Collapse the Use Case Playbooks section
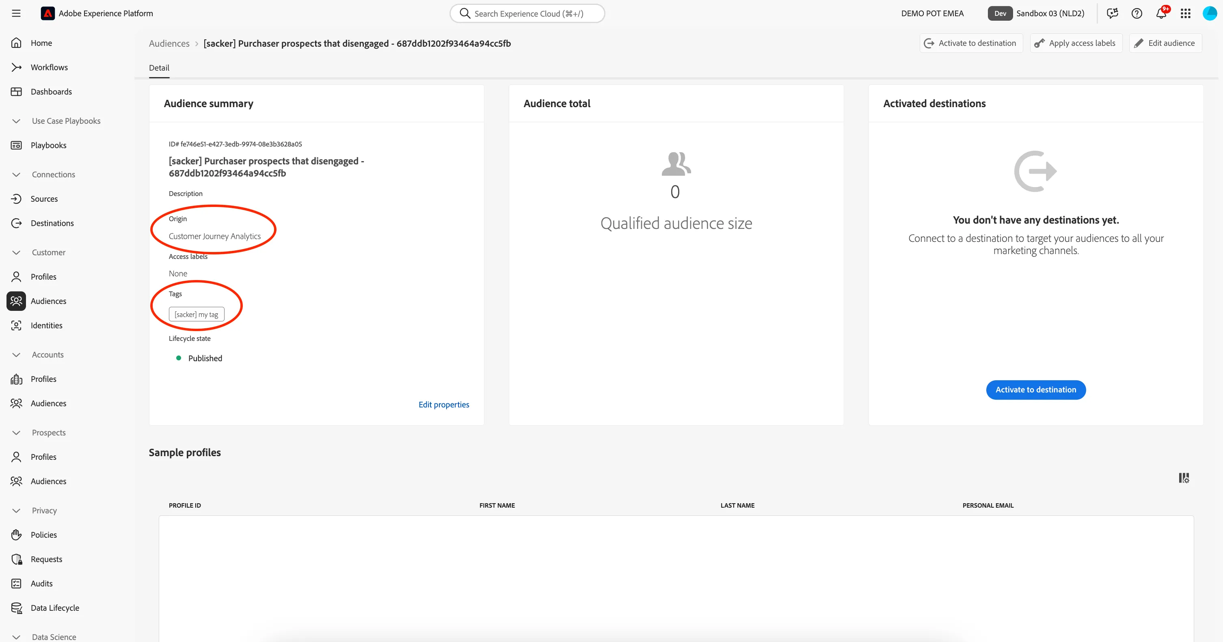Viewport: 1223px width, 642px height. (16, 121)
